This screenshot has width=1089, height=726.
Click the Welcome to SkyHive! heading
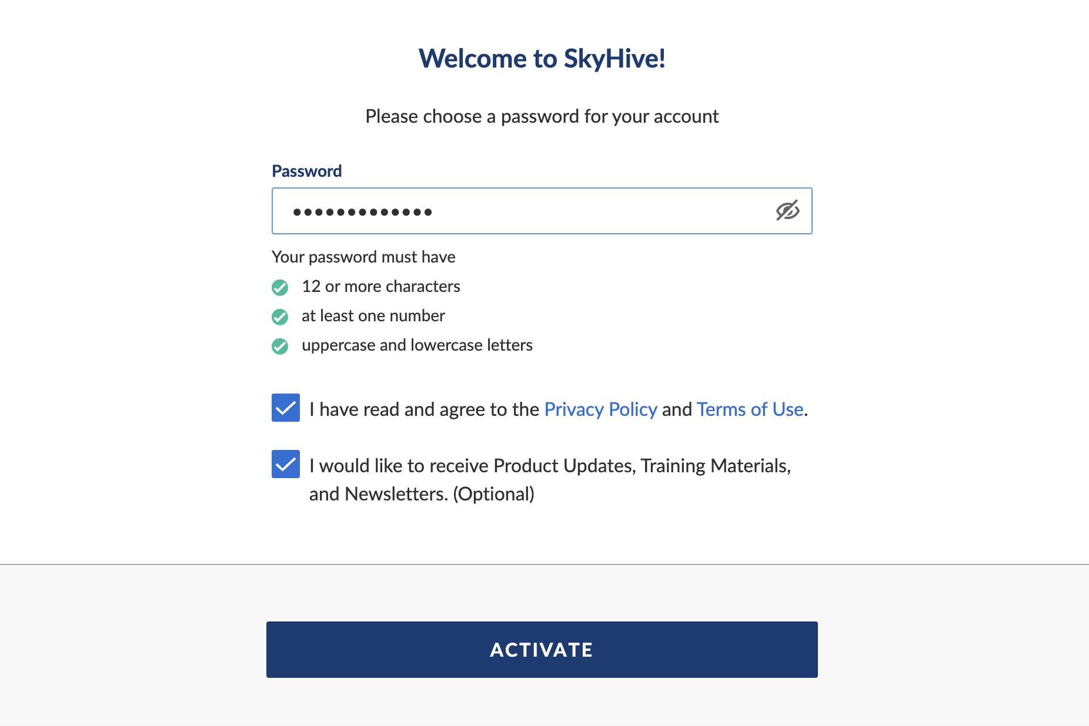coord(542,58)
